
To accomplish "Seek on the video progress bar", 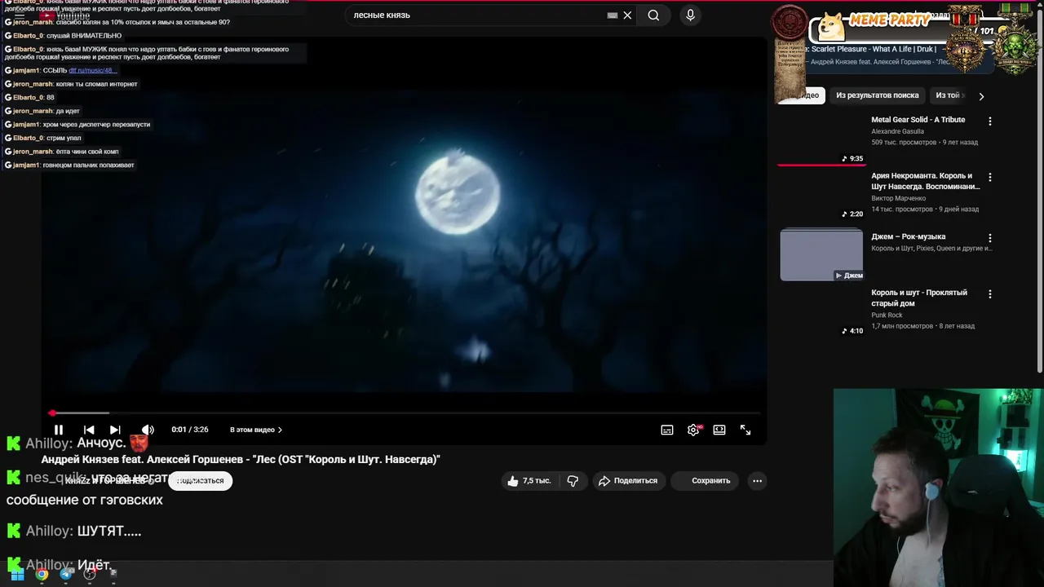I will click(405, 413).
